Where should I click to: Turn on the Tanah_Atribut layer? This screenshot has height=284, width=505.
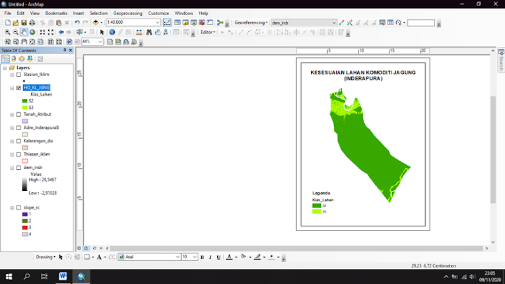(x=18, y=114)
